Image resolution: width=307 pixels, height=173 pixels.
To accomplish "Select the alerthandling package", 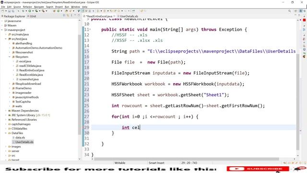I will coord(24,43).
